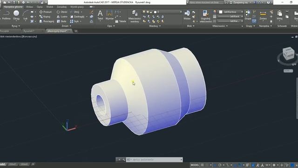Click the print icon in quick access toolbar
Viewport: 298px width, 168px height.
click(23, 2)
